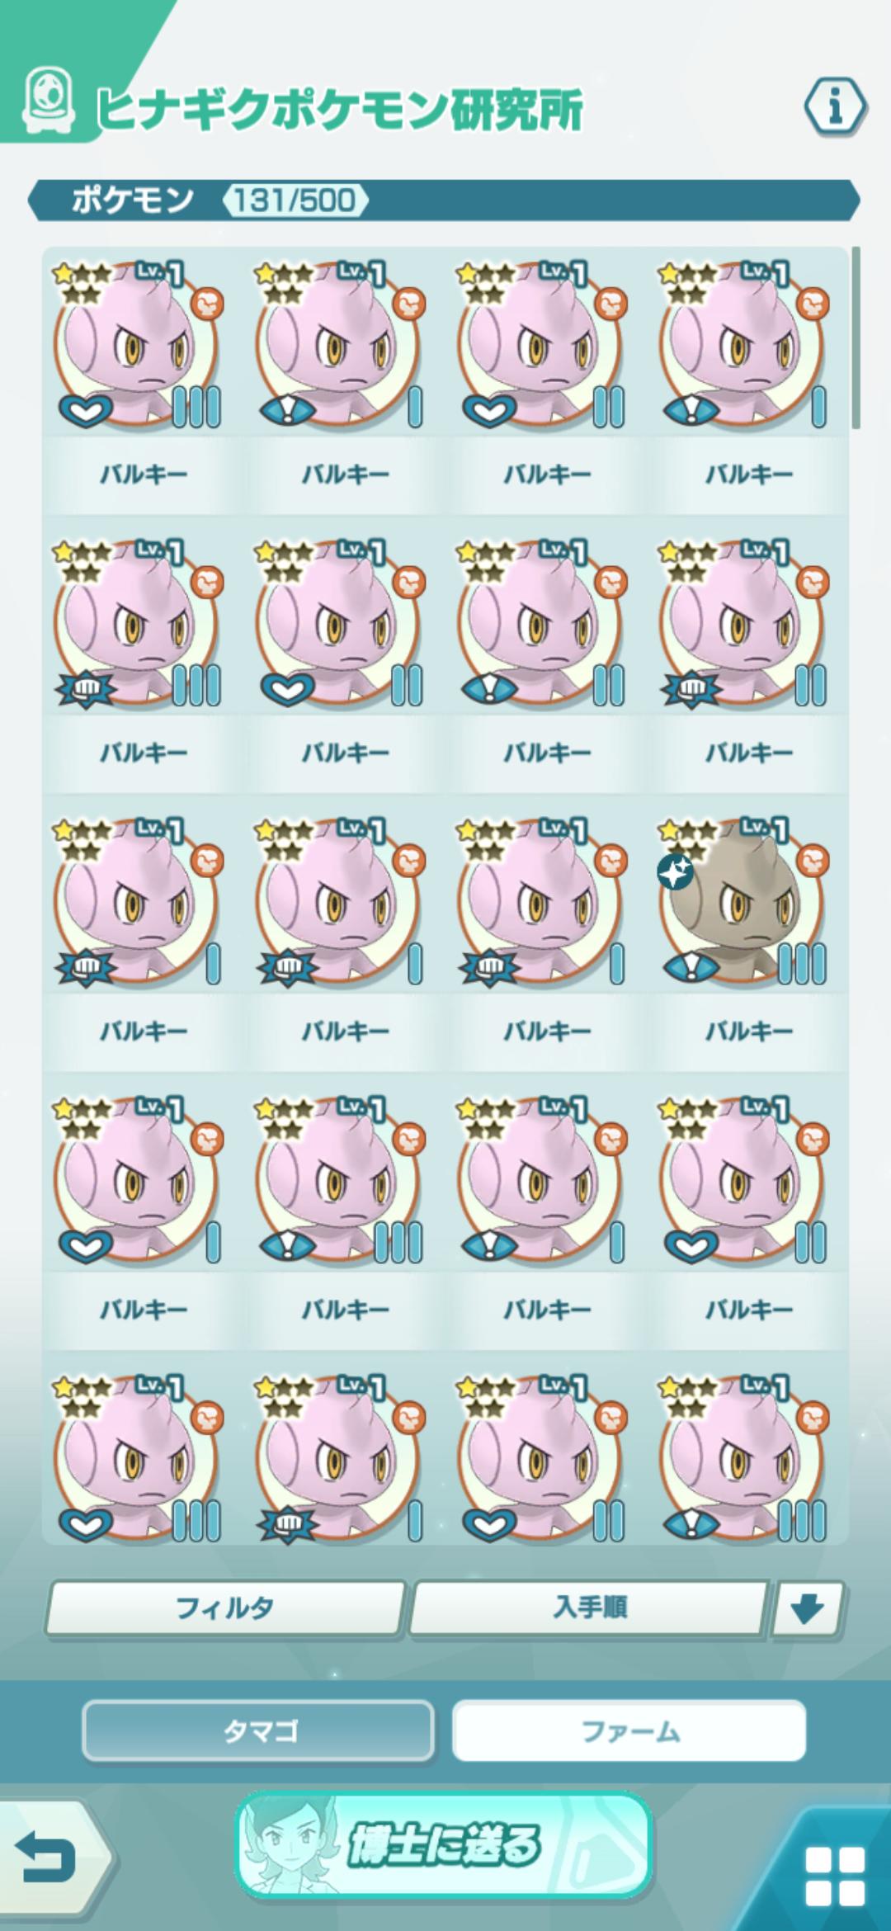This screenshot has width=891, height=1931.
Task: Tap the heart role icon on the first バルキー
Action: point(85,409)
